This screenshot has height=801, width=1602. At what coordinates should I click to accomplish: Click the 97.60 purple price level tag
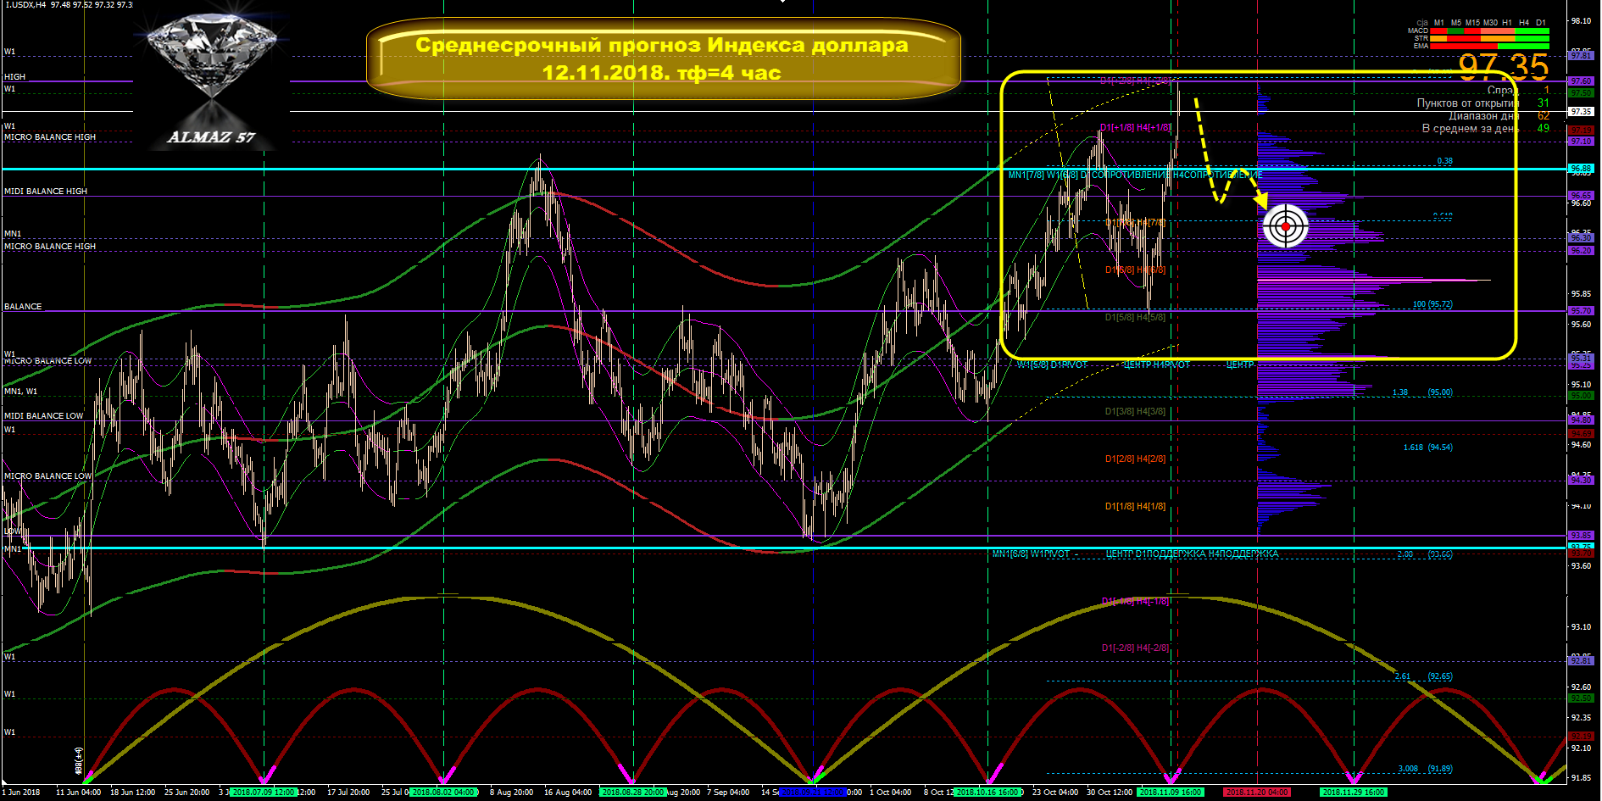(x=1581, y=81)
